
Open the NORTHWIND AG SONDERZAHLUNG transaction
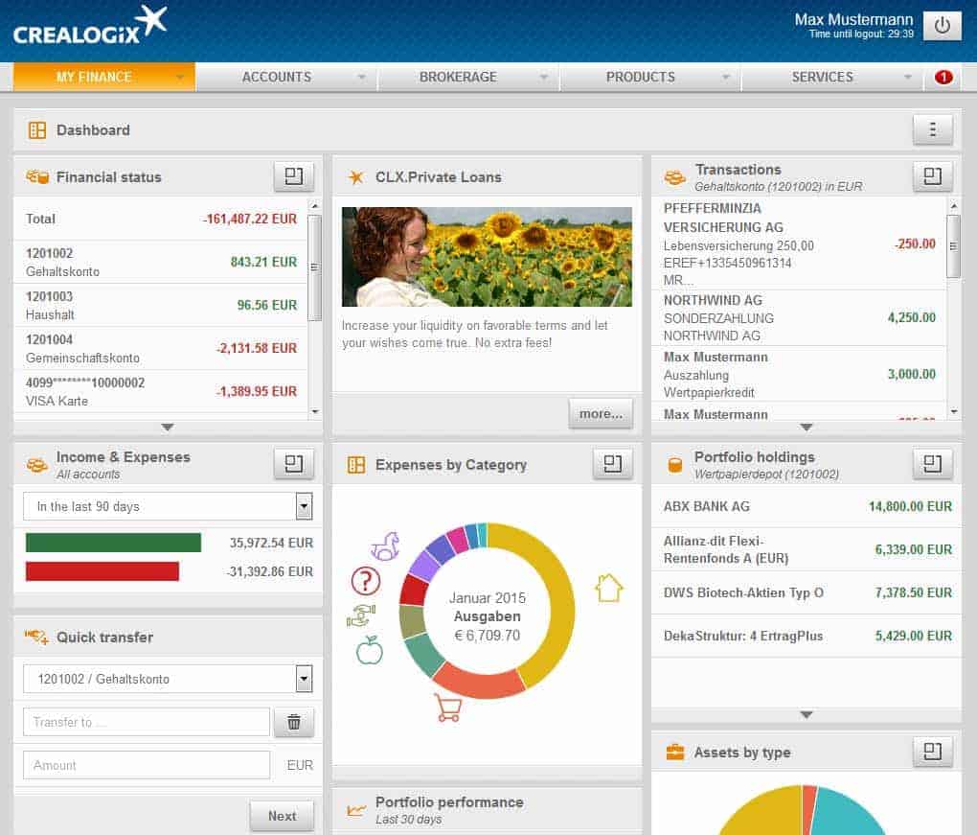pos(799,317)
